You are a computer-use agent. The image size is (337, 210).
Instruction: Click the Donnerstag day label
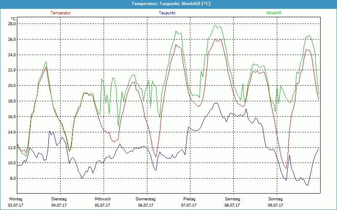tap(145, 199)
